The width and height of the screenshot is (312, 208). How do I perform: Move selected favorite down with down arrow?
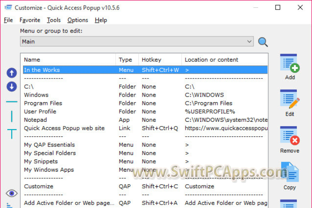click(12, 87)
